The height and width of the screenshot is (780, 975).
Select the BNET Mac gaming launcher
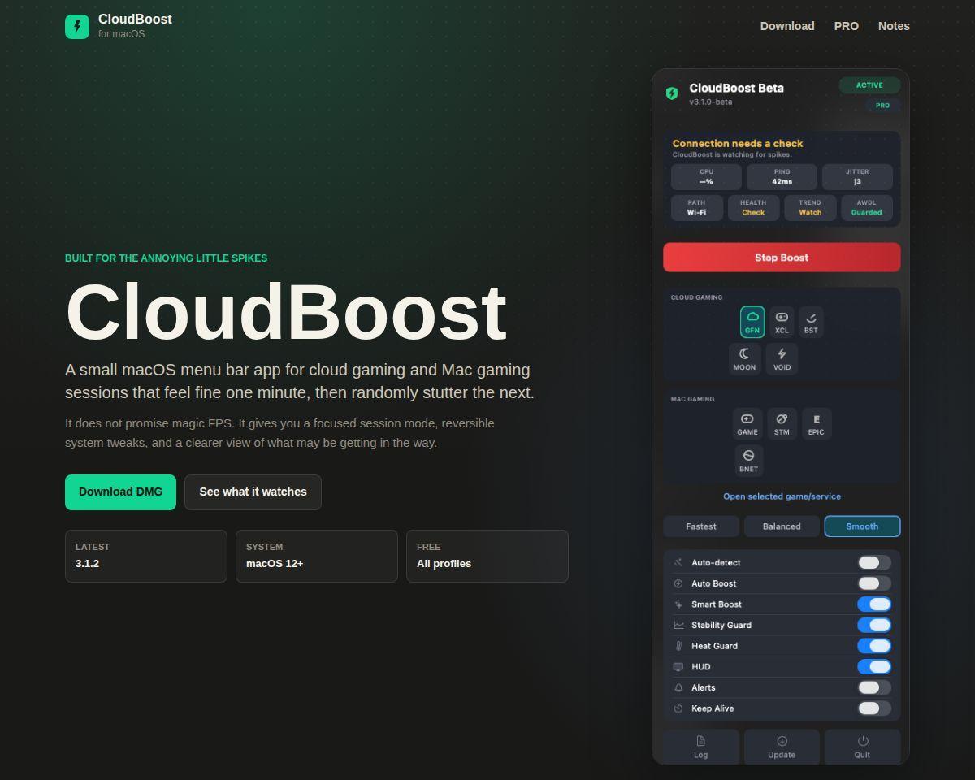click(x=749, y=460)
